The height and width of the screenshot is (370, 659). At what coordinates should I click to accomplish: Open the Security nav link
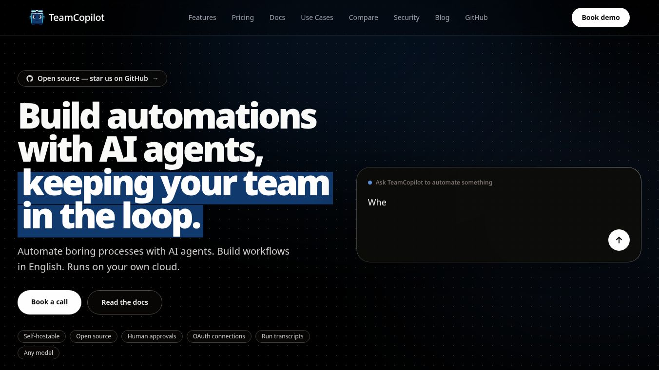pyautogui.click(x=407, y=18)
